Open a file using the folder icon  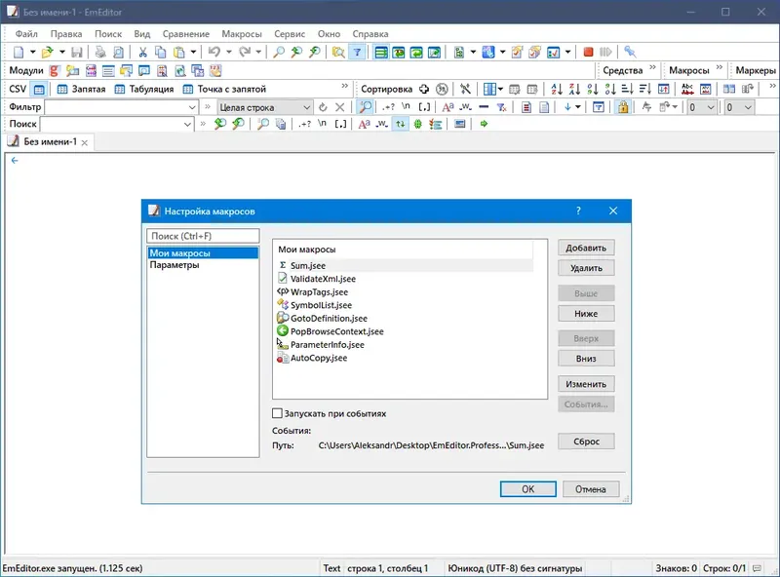coord(47,51)
